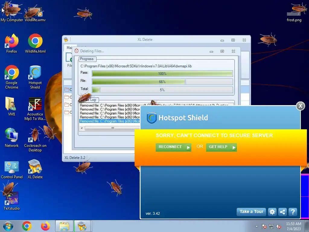The height and width of the screenshot is (232, 309).
Task: Open the muted volume tray icon
Action: 279,227
